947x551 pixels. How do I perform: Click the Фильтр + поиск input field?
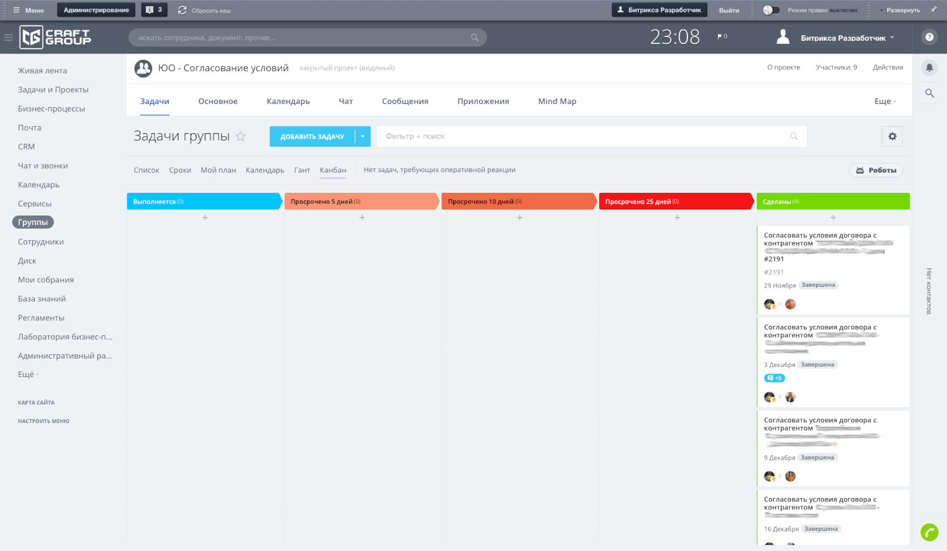(581, 136)
